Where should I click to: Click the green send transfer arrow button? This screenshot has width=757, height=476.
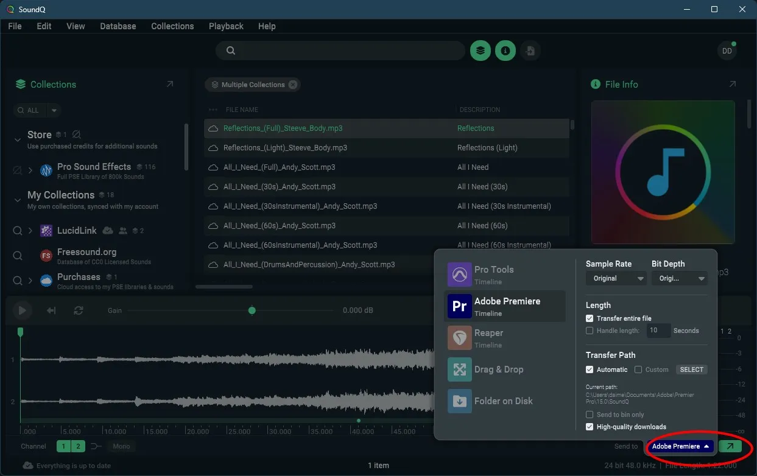[730, 446]
